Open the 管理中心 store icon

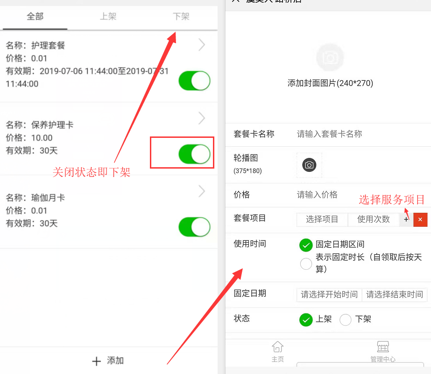[x=383, y=347]
